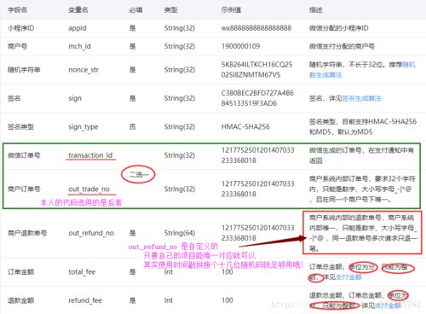Image resolution: width=426 pixels, height=314 pixels.
Task: Select the appid variable name
Action: coord(78,28)
